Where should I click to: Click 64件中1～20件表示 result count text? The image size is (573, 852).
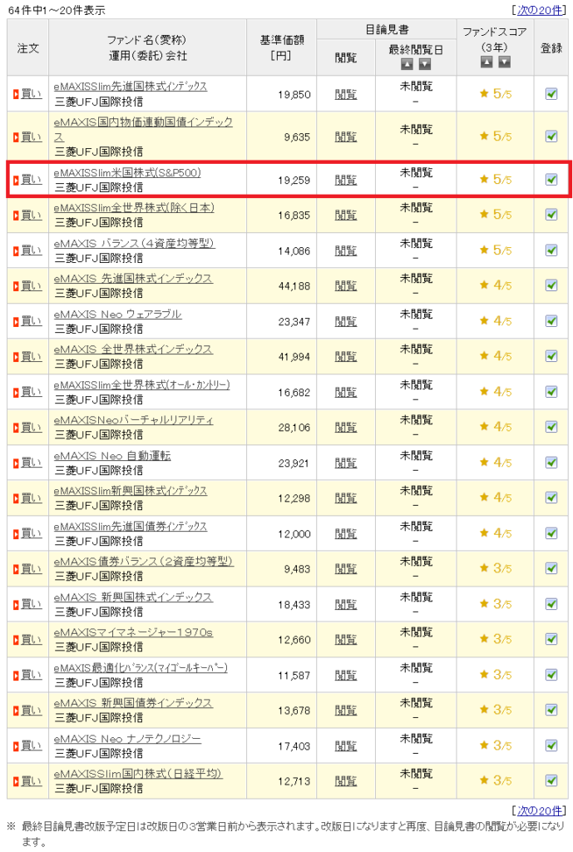[57, 10]
